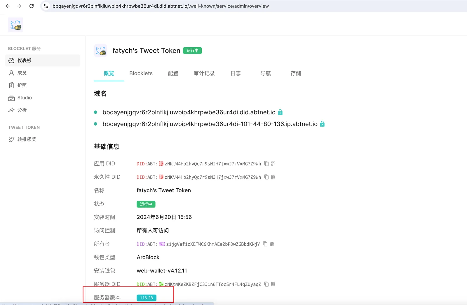Click the 永久性 DID address text
Screen dimensions: 467x305
[x=213, y=177]
